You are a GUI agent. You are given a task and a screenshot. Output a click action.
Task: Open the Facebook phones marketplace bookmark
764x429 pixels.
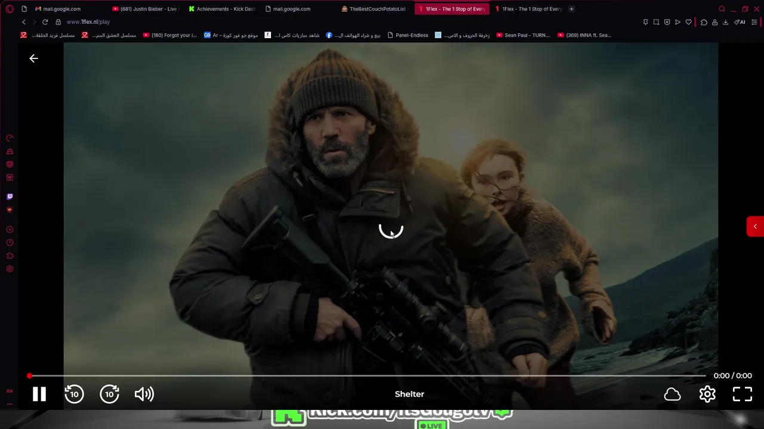point(353,35)
